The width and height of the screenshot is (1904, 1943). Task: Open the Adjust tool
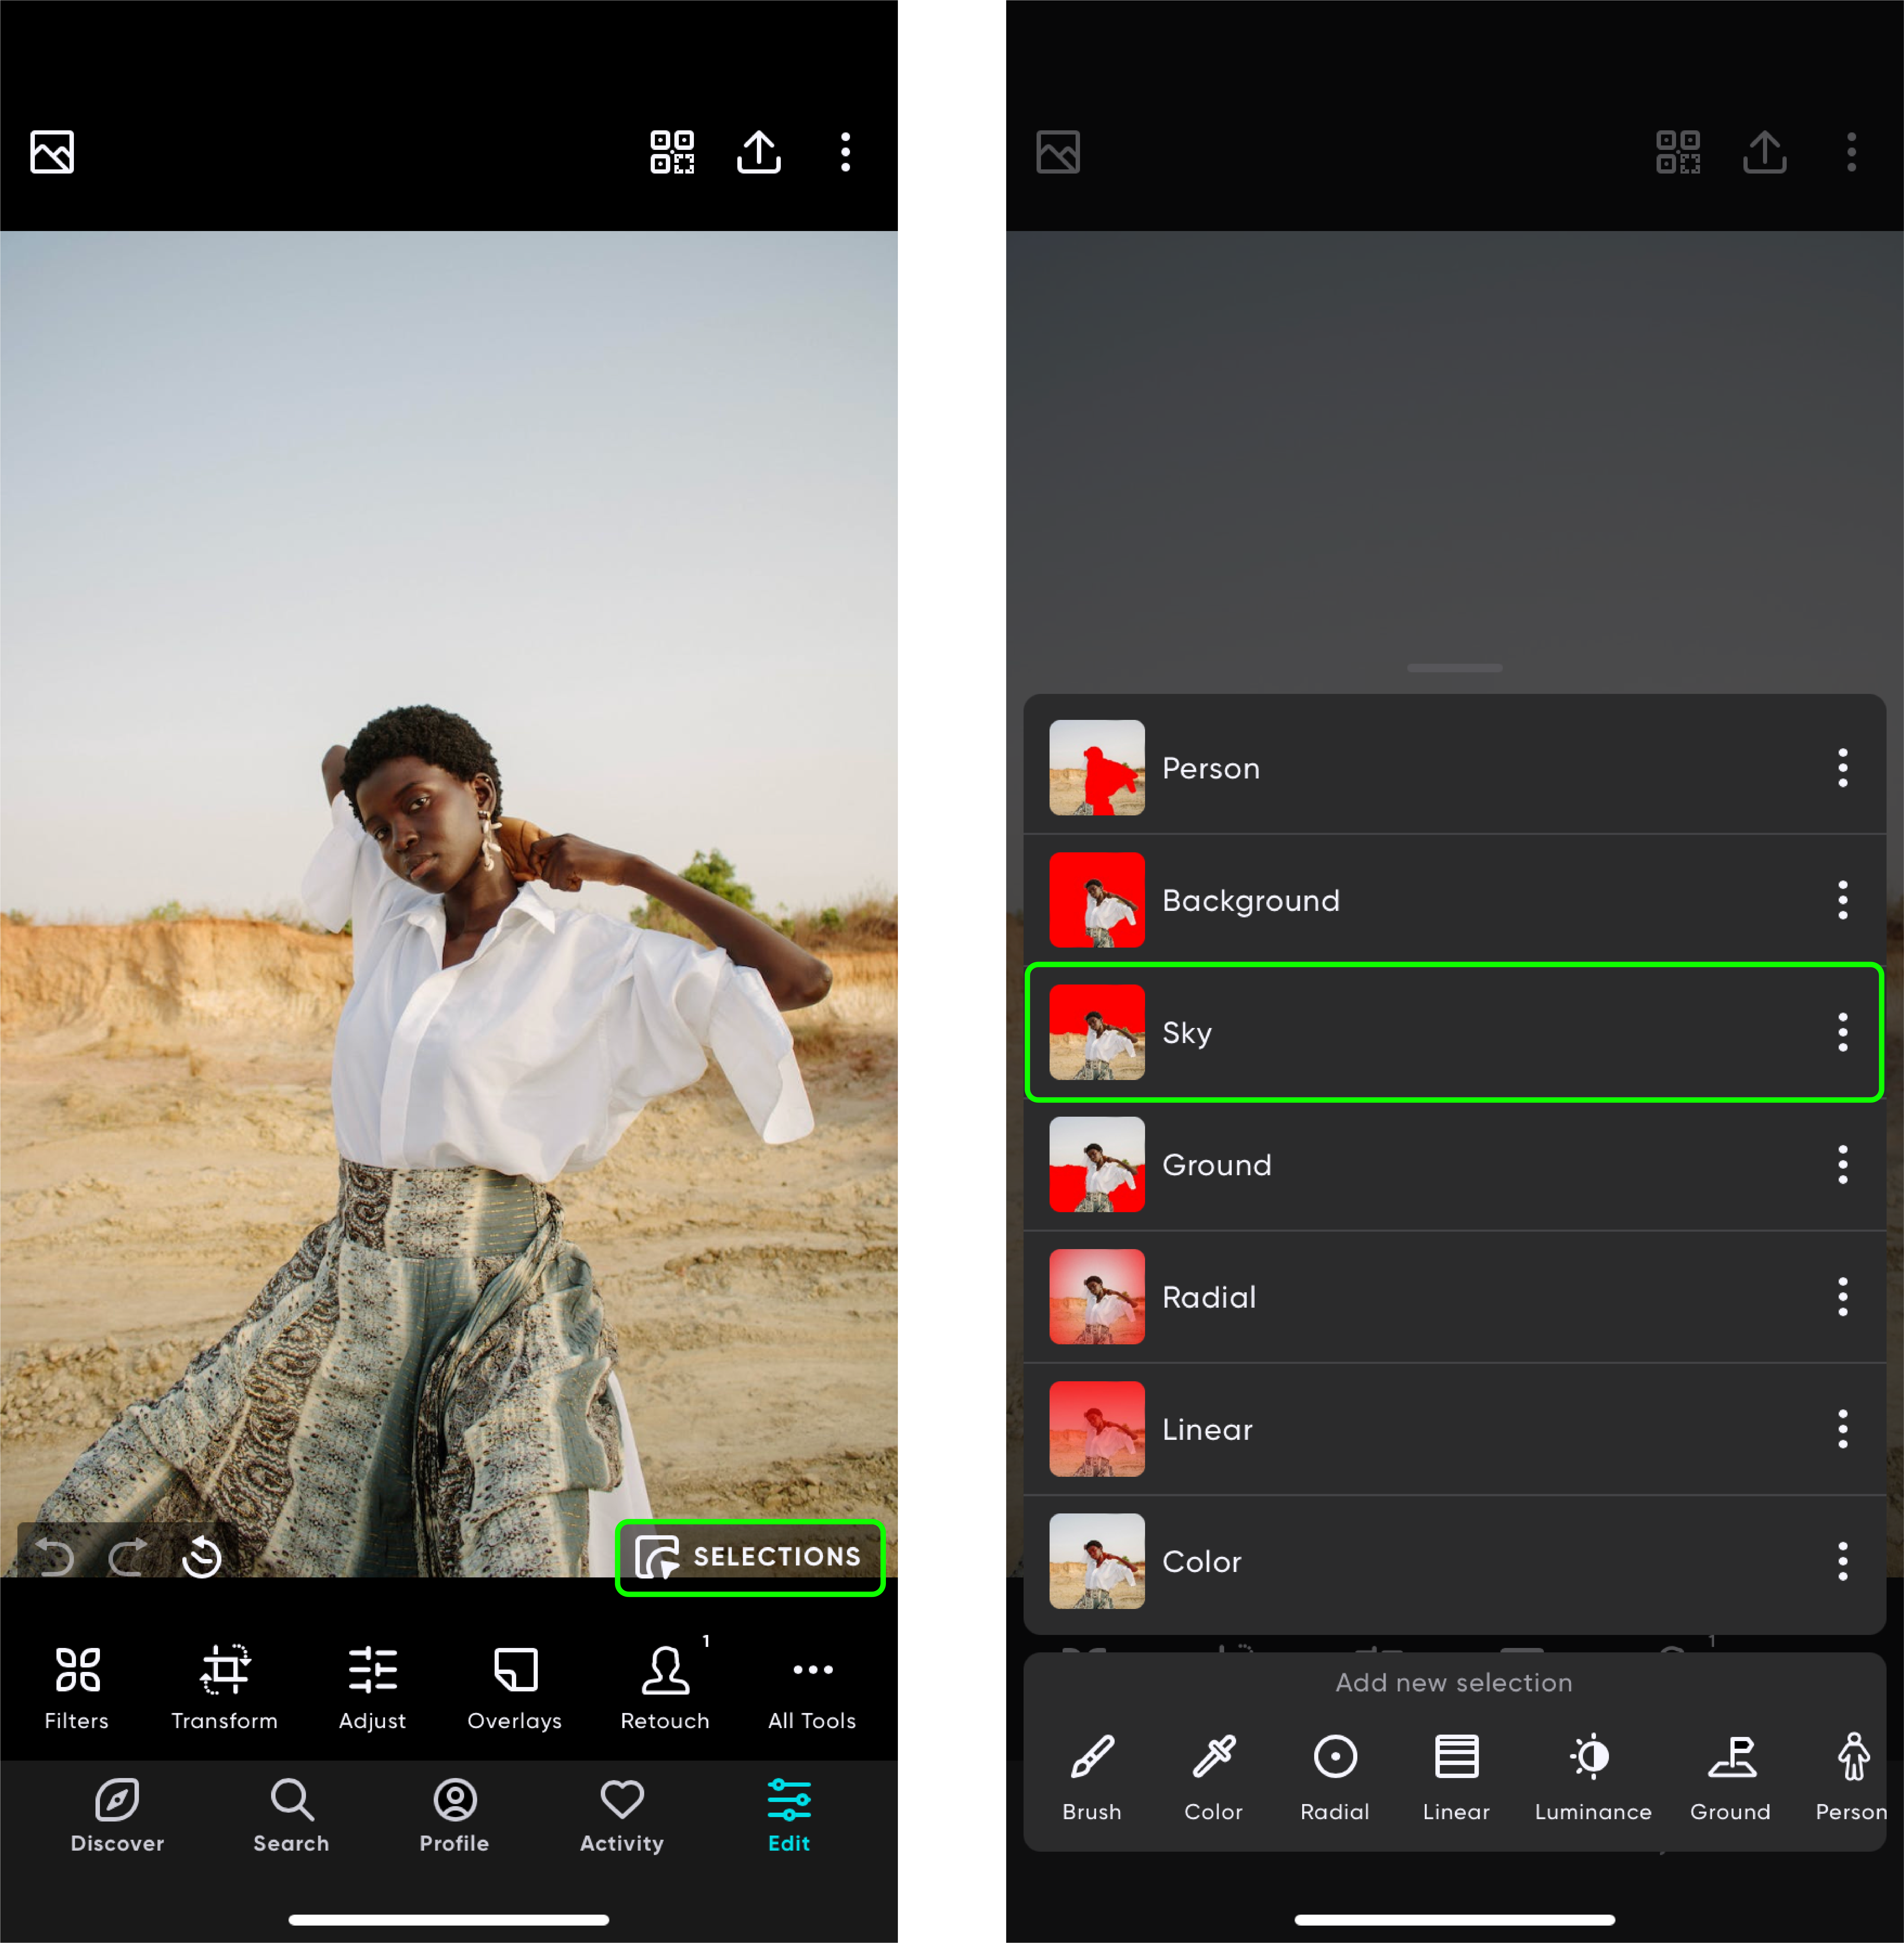click(372, 1688)
